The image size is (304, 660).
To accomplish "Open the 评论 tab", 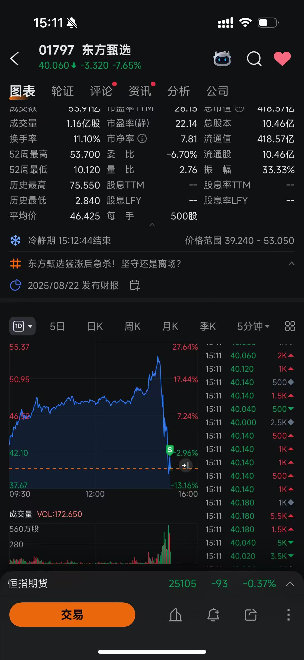I will coord(101,91).
